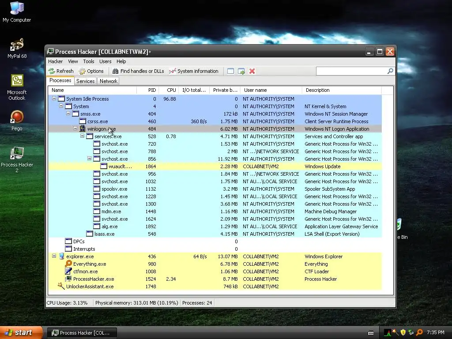
Task: Open the Help menu
Action: point(121,61)
